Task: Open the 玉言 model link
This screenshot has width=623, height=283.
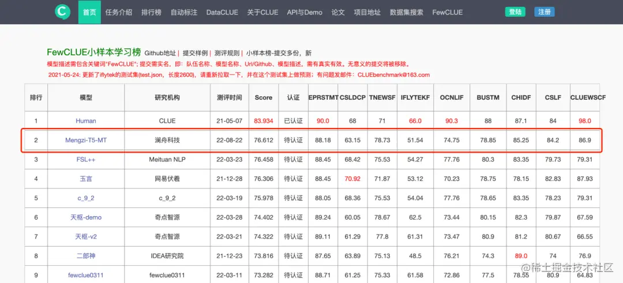Action: click(x=86, y=179)
